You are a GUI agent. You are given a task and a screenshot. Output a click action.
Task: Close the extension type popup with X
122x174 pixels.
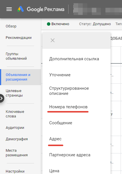click(x=53, y=40)
